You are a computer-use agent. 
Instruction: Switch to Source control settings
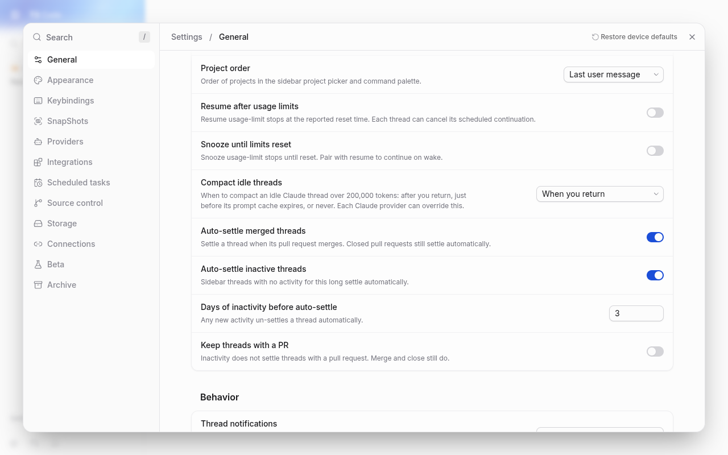click(x=91, y=203)
